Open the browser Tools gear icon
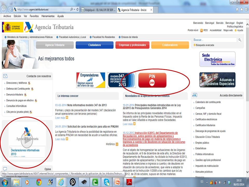The width and height of the screenshot is (249, 187). (x=246, y=10)
